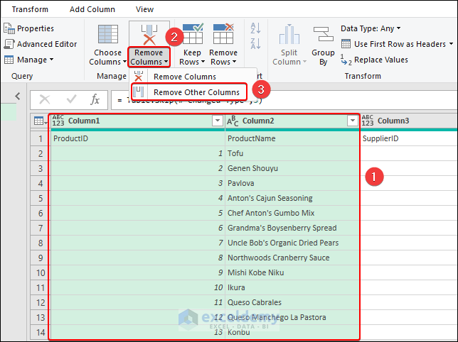Click Anton's Cajun Seasoning cell
458x342 pixels.
(293, 198)
